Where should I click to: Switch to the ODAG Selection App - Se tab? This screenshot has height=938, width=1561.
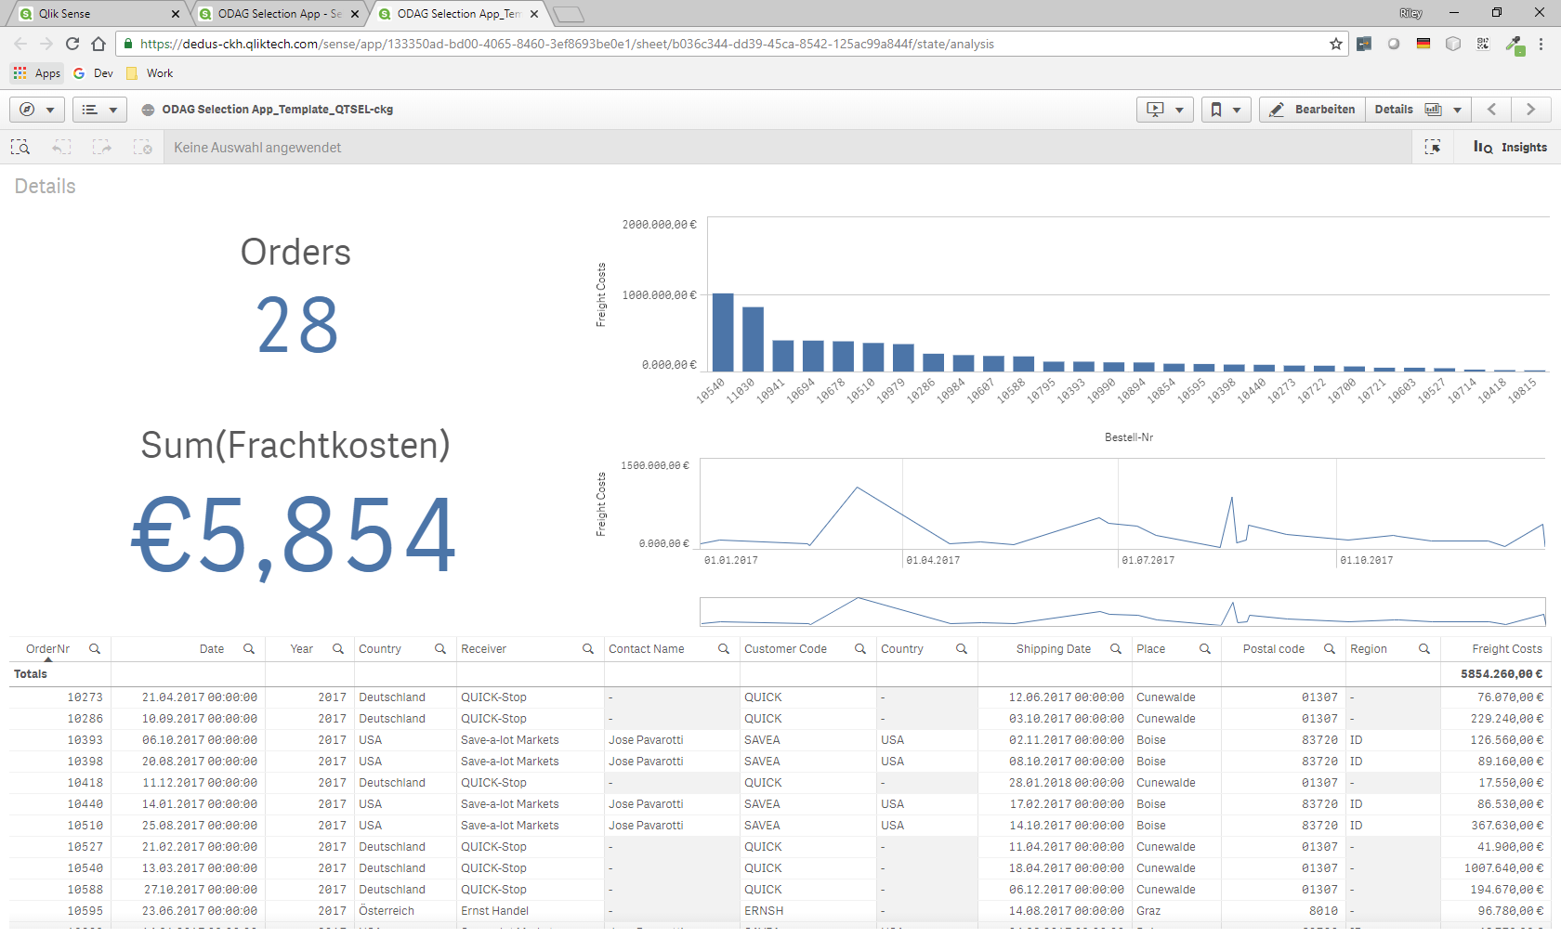pos(279,14)
